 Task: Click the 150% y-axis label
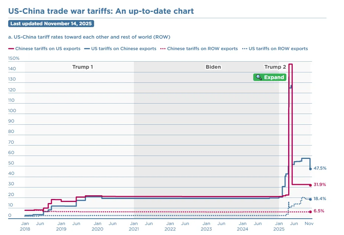[13, 58]
